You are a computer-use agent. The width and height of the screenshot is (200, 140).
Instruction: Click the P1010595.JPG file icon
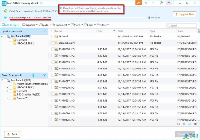57,120
